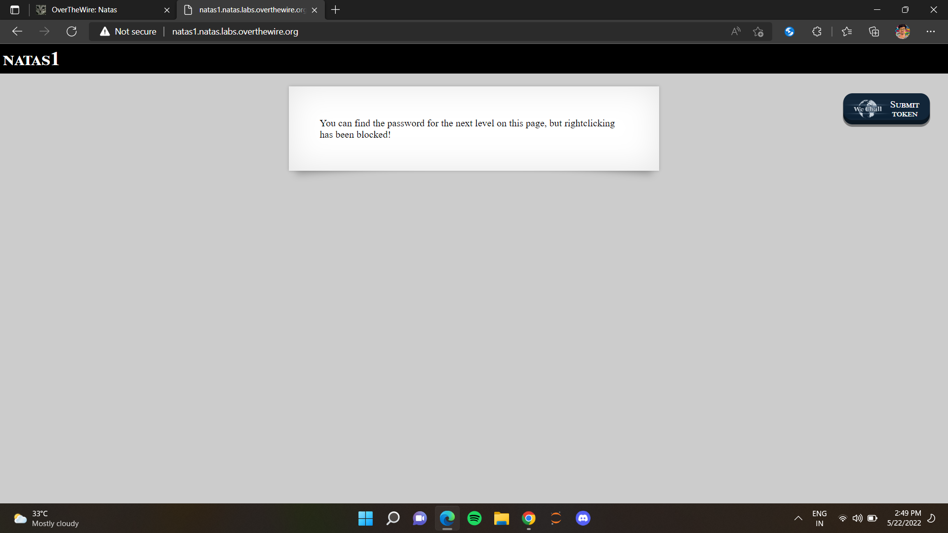Image resolution: width=948 pixels, height=533 pixels.
Task: Open the volume control in system tray
Action: pyautogui.click(x=858, y=518)
